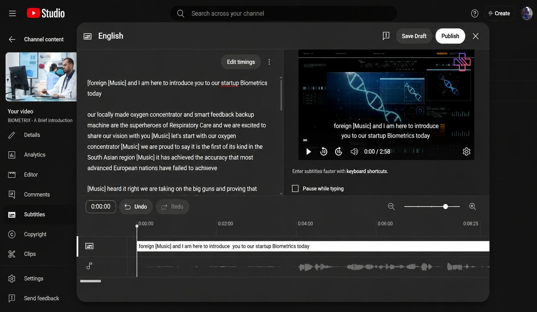Click the underlined word 'startup' in transcript
This screenshot has width=537, height=312.
[x=230, y=83]
